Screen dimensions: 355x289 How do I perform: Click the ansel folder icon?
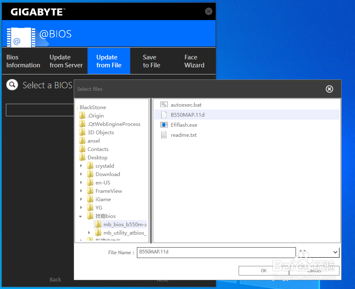point(82,141)
